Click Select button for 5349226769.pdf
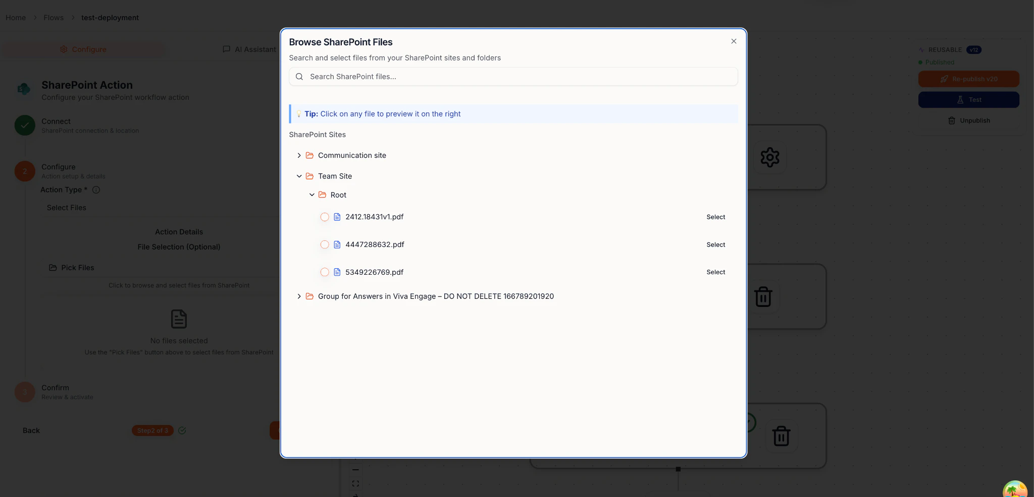This screenshot has width=1034, height=497. click(x=715, y=272)
